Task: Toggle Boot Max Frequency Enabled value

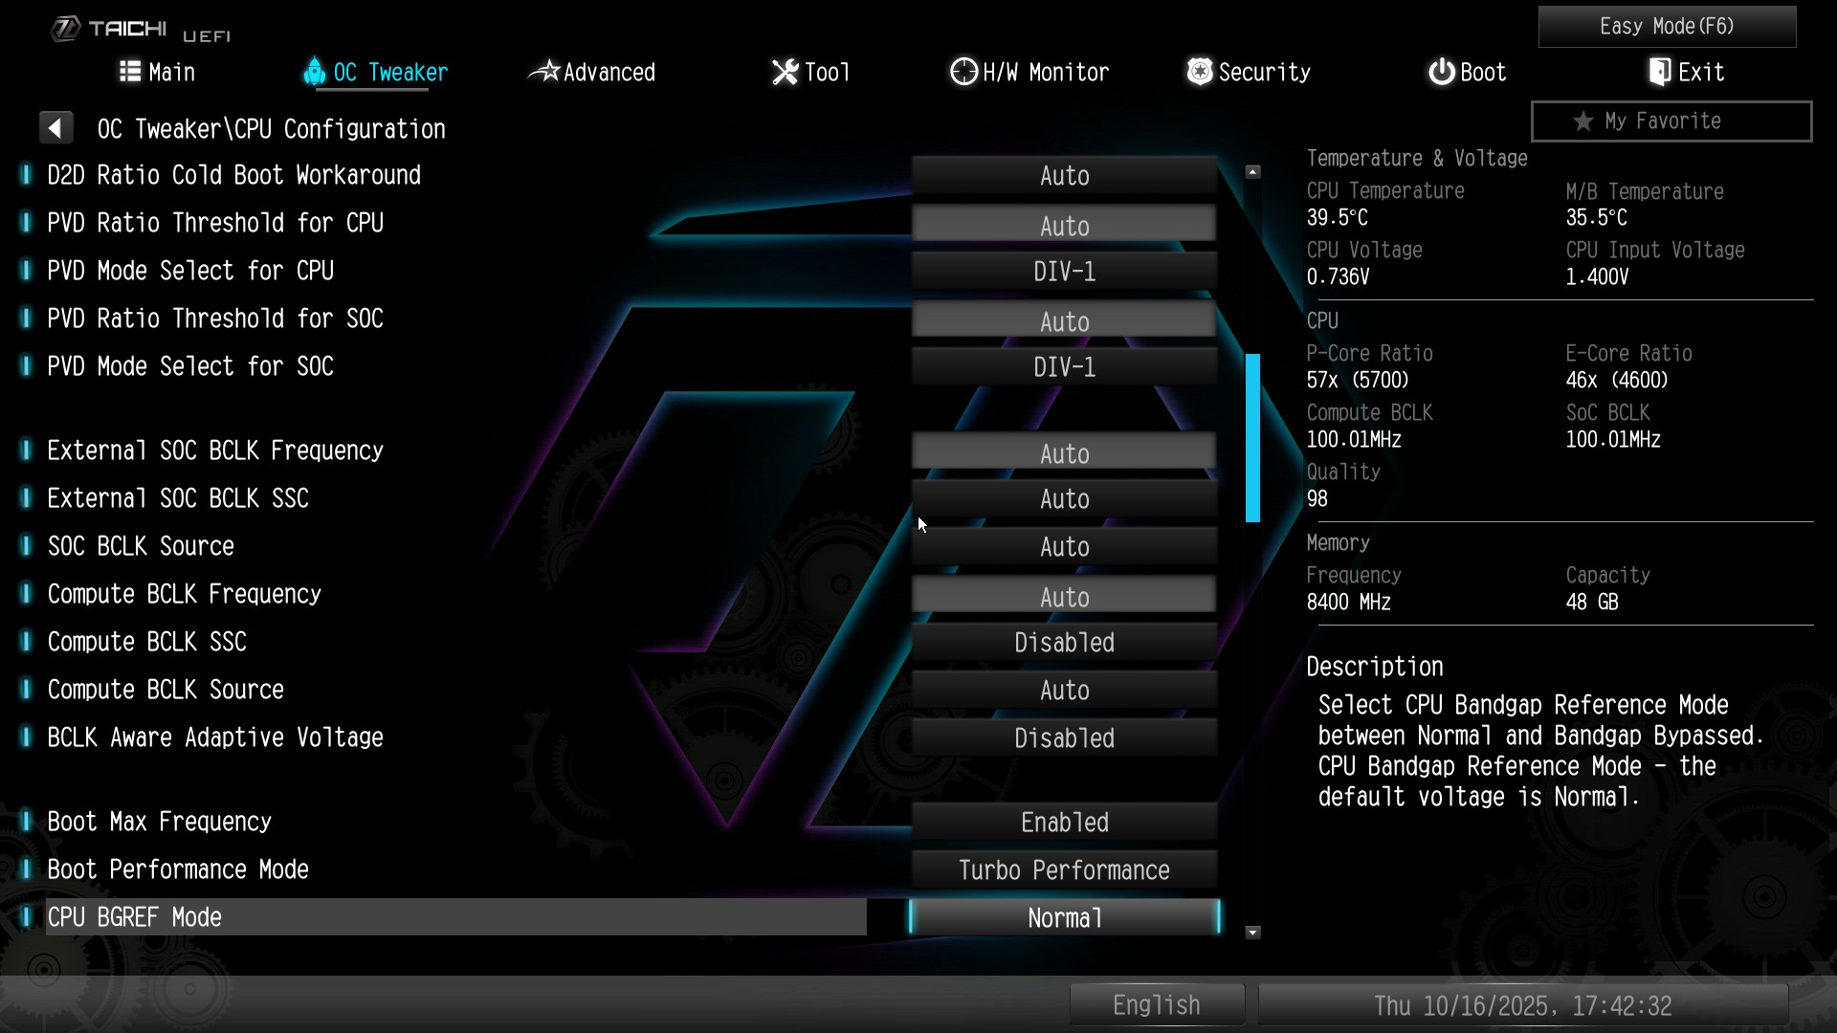Action: point(1064,823)
